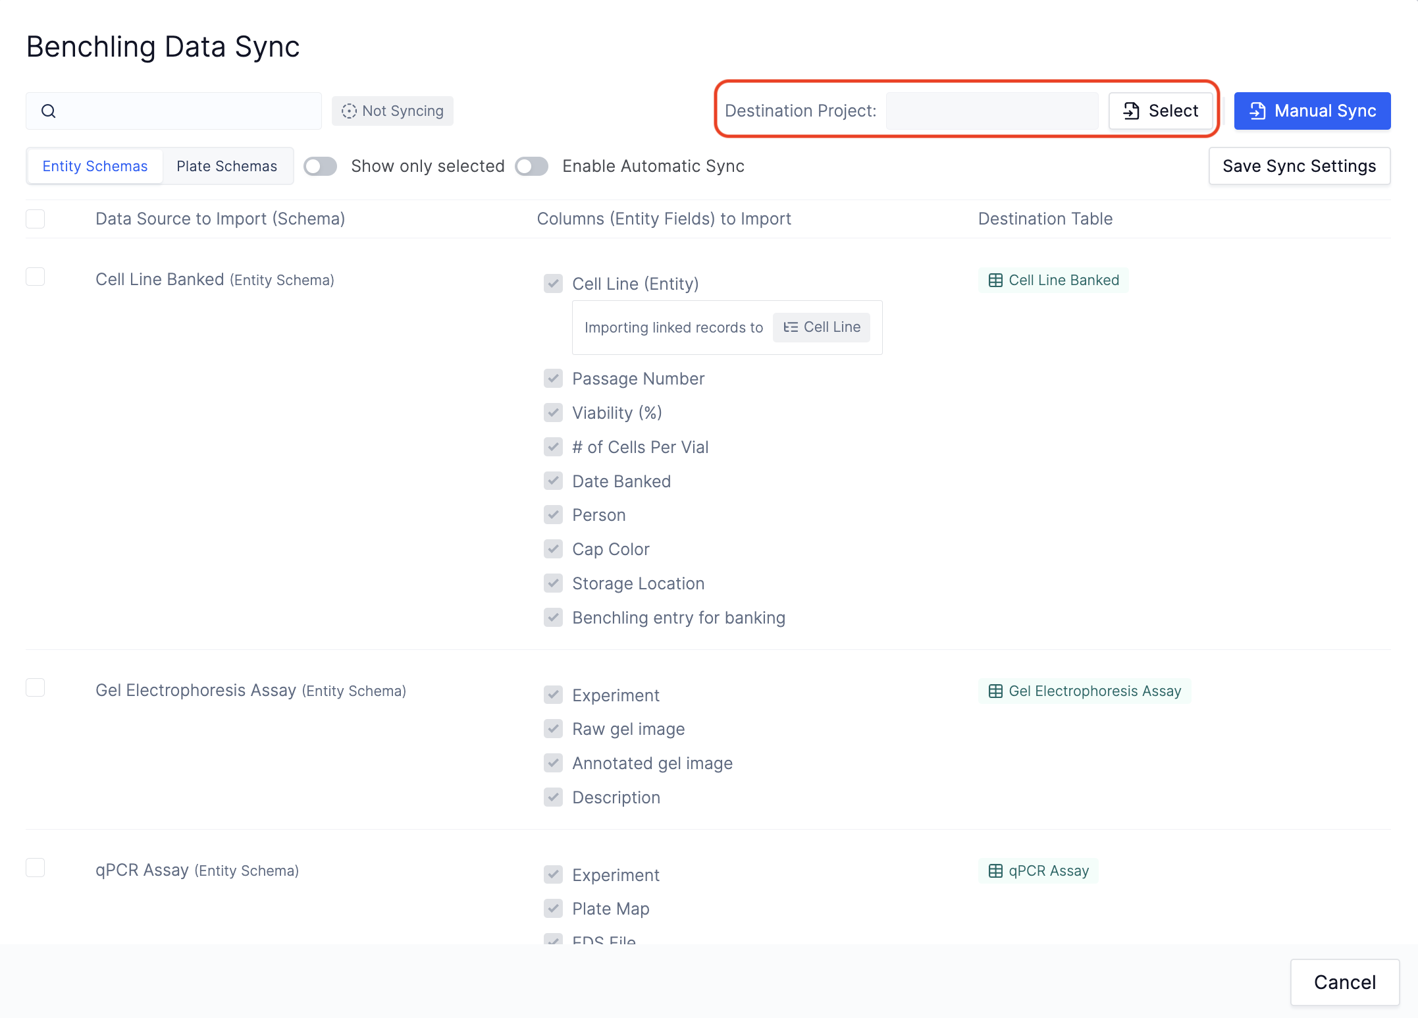Click 'Gel Electrophoresis Assay (Entity Schema)' text

point(251,691)
